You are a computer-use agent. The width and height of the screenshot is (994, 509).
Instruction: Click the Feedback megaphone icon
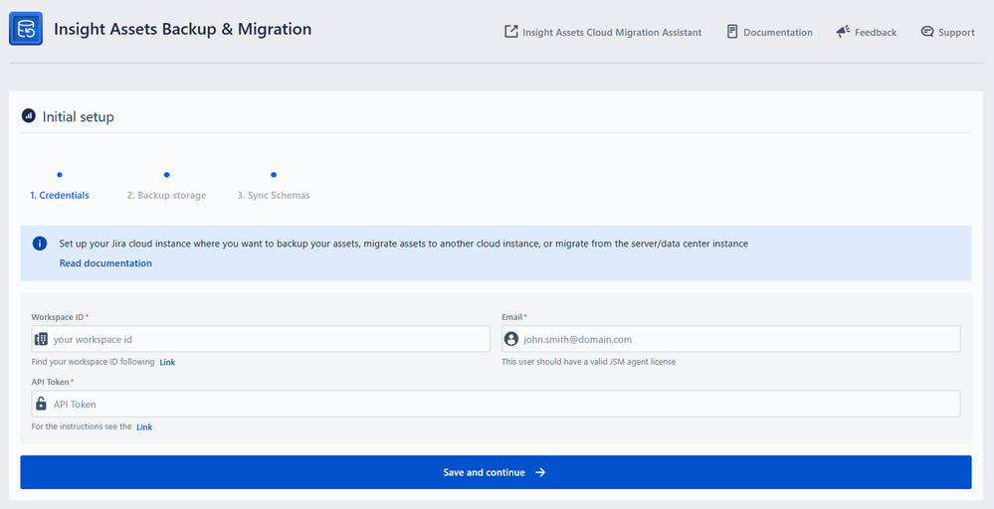(x=843, y=32)
